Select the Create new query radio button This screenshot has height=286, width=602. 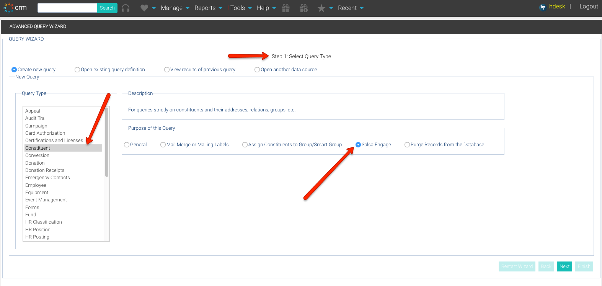pyautogui.click(x=14, y=70)
